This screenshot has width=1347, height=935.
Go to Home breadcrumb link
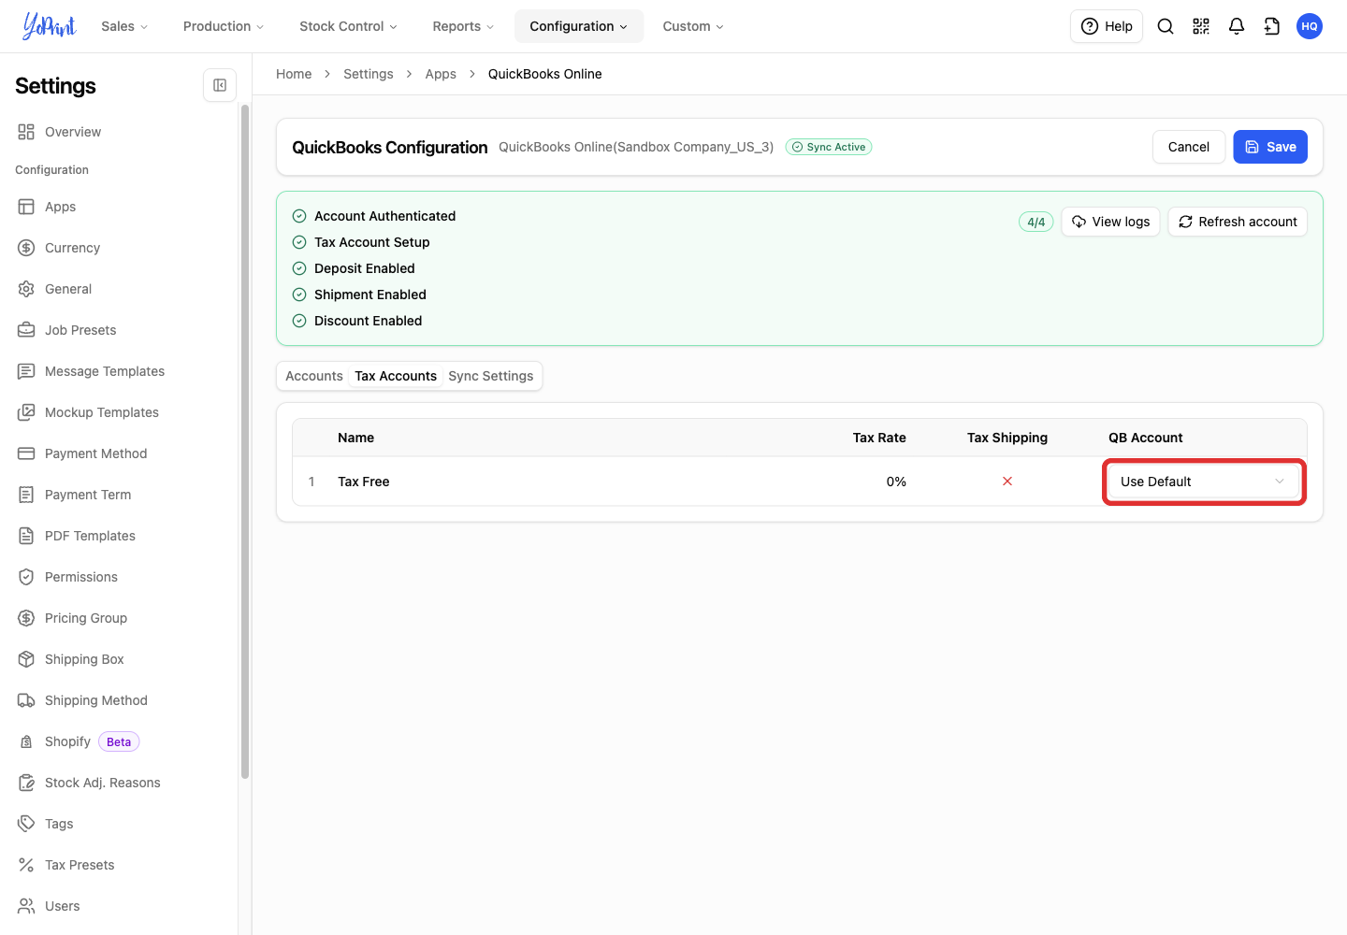(x=294, y=74)
